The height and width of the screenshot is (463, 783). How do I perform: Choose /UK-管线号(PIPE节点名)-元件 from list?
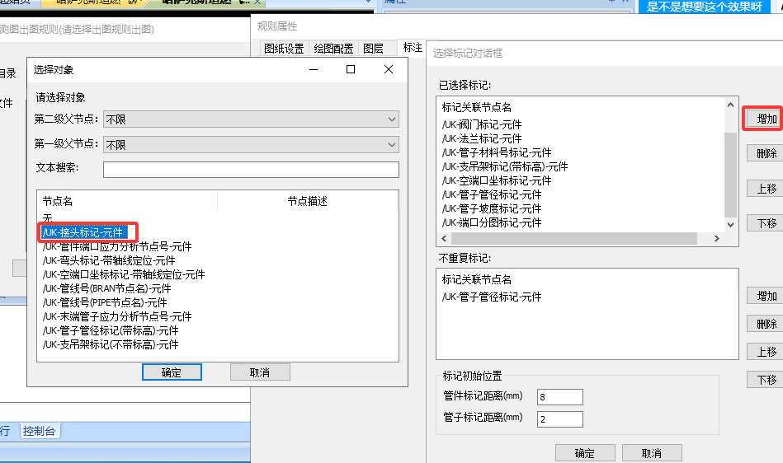coord(106,302)
